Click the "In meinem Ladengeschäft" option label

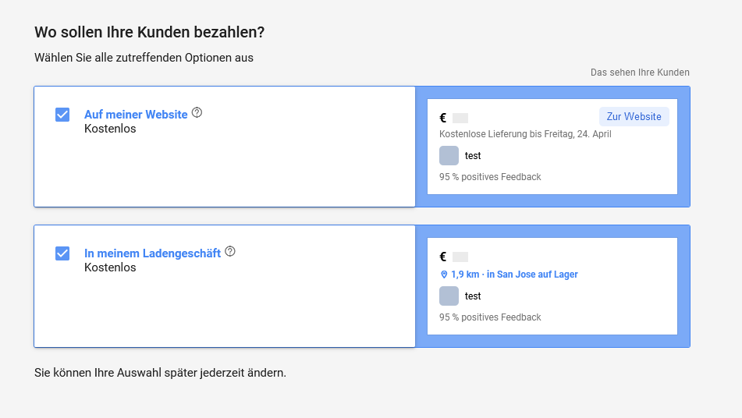[x=152, y=253]
